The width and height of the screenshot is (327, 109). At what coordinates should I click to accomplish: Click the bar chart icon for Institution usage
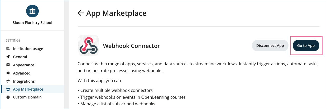[x=8, y=49]
